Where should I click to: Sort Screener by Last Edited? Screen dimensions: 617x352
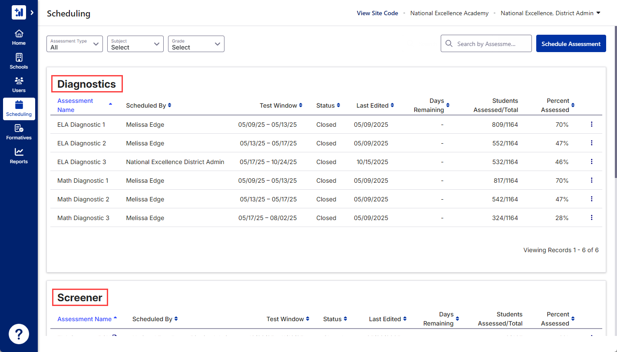point(388,319)
